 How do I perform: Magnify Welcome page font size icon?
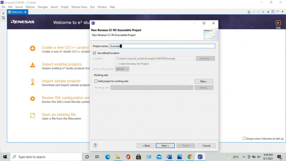(268, 12)
